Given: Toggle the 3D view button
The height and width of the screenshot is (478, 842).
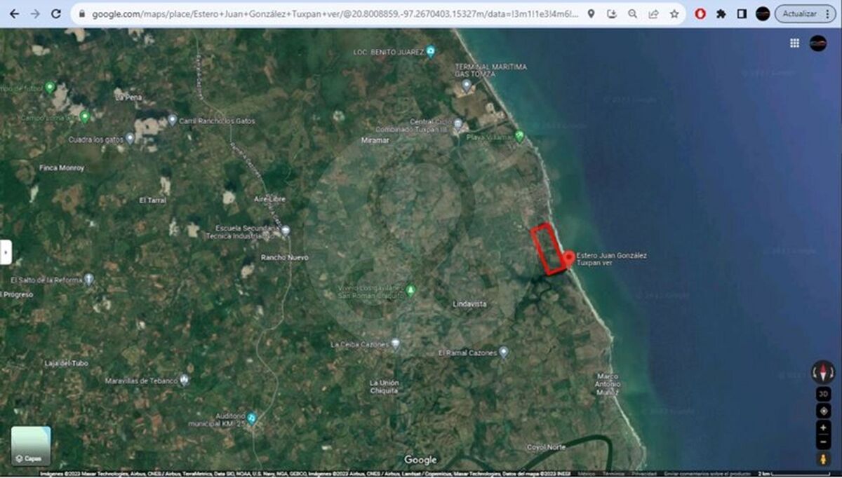Looking at the screenshot, I should 824,394.
